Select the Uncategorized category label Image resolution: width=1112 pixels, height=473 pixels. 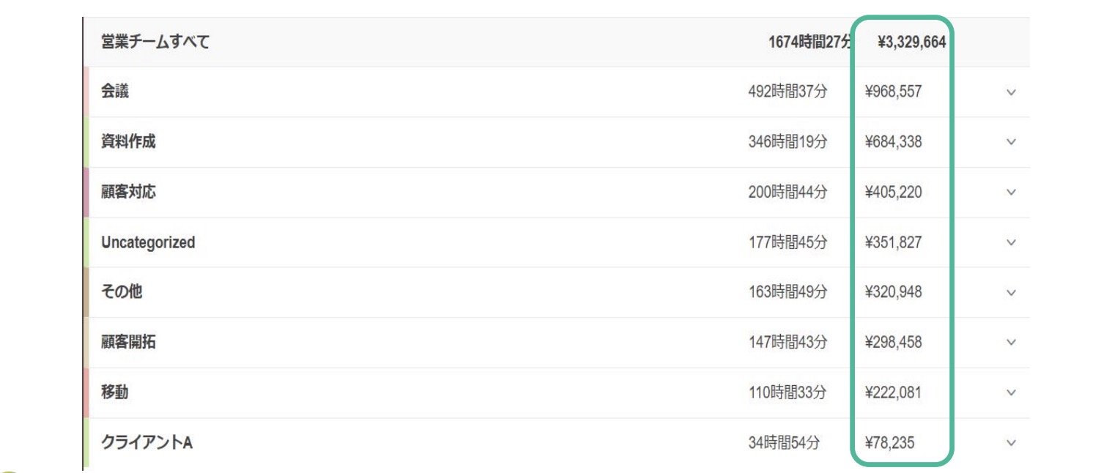click(x=148, y=242)
